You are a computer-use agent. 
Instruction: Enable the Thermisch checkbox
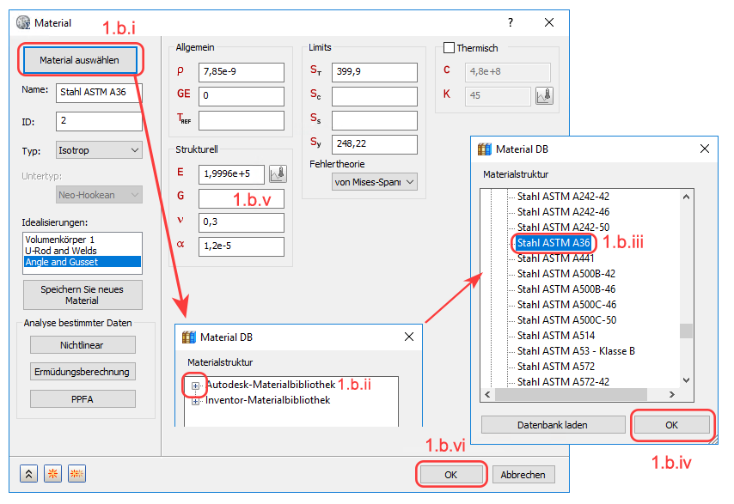pyautogui.click(x=449, y=48)
